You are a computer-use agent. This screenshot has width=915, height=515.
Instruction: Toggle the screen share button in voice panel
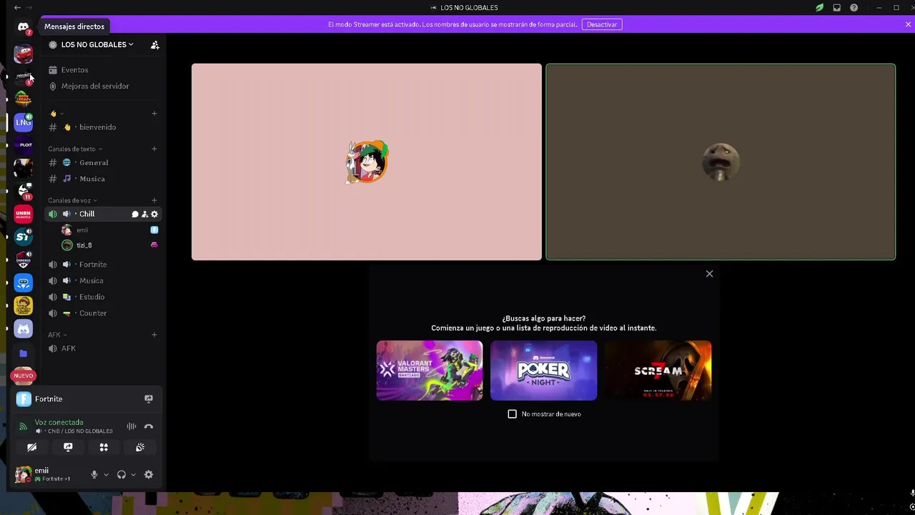tap(68, 448)
